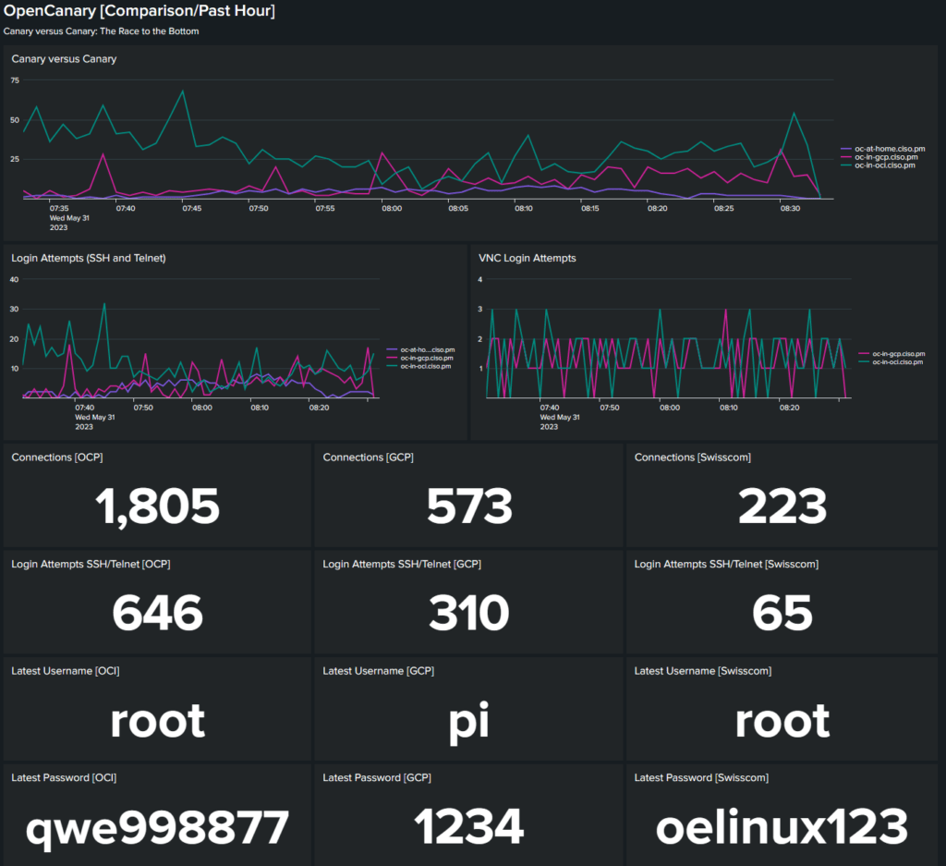Click latest password 'qwe998877' for OCI
The image size is (946, 866).
[157, 827]
